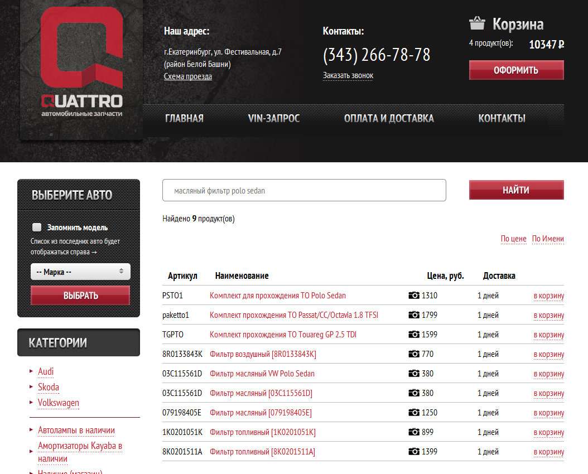Viewport: 588px width, 474px height.
Task: Click the Цена, руб. column header
Action: pyautogui.click(x=446, y=276)
